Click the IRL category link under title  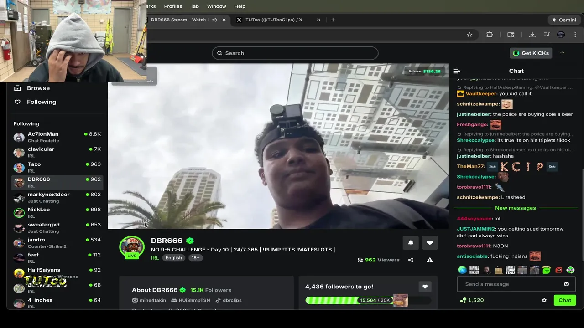coord(155,258)
